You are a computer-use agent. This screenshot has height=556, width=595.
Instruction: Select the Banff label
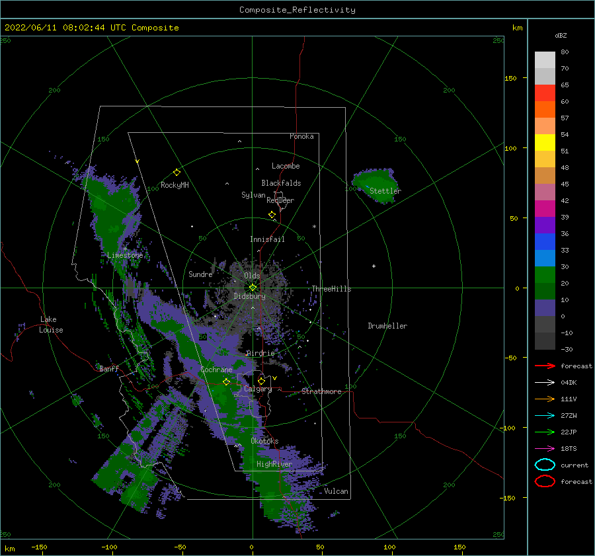[109, 368]
